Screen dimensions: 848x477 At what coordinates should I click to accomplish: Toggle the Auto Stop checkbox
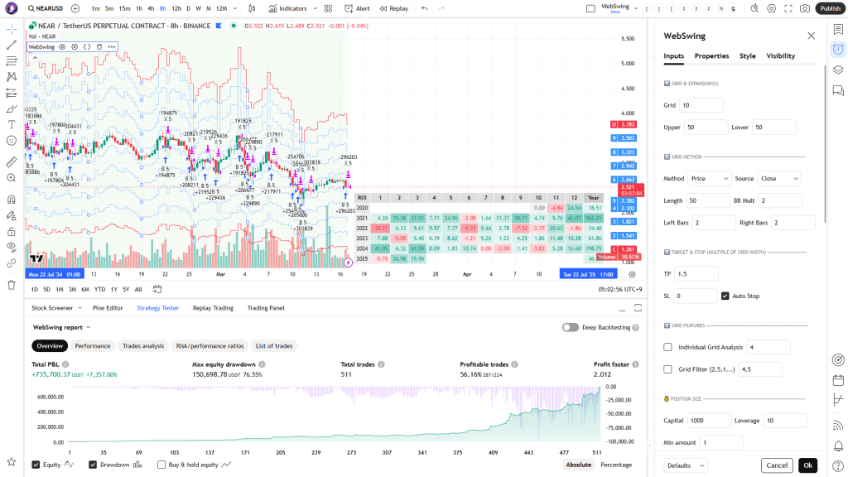[x=725, y=296]
